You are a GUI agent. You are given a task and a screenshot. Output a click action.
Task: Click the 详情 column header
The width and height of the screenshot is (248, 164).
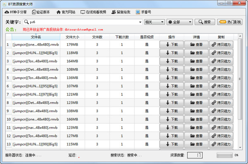pos(196,37)
